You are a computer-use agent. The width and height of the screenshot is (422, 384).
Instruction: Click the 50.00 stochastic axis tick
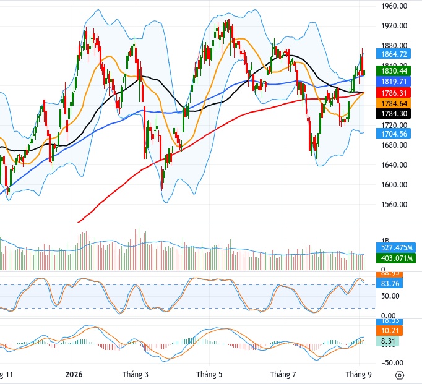pos(390,296)
